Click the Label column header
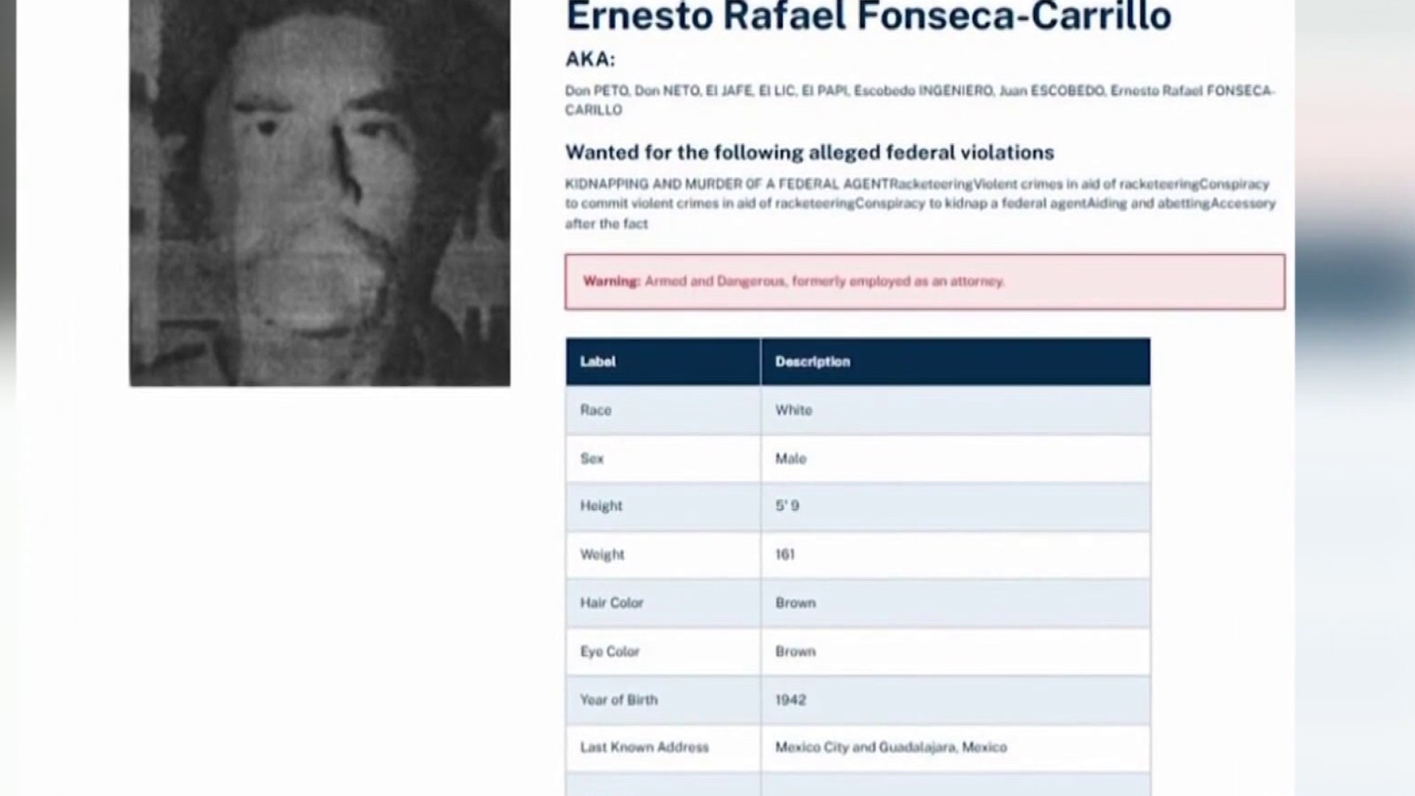Screen dimensions: 1415x796 [x=663, y=362]
